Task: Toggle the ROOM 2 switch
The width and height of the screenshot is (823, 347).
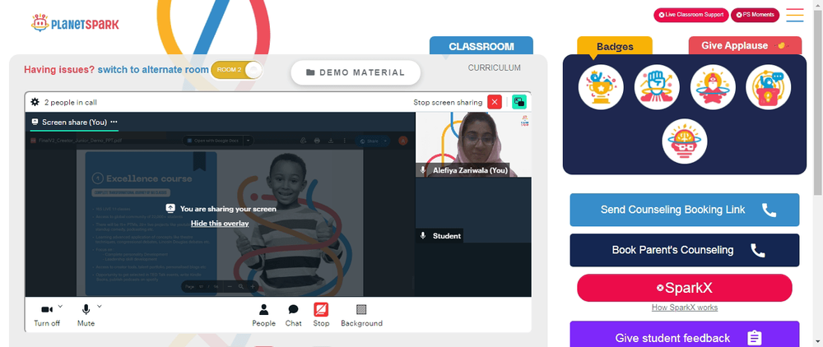Action: pyautogui.click(x=236, y=70)
